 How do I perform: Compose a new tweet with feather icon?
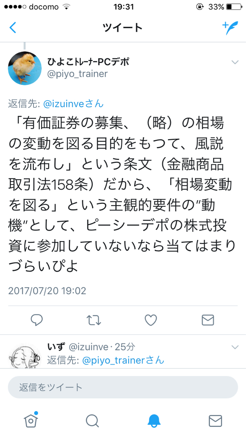(x=230, y=28)
